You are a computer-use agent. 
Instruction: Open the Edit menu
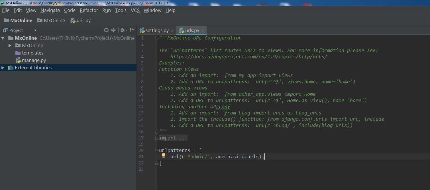pyautogui.click(x=18, y=10)
